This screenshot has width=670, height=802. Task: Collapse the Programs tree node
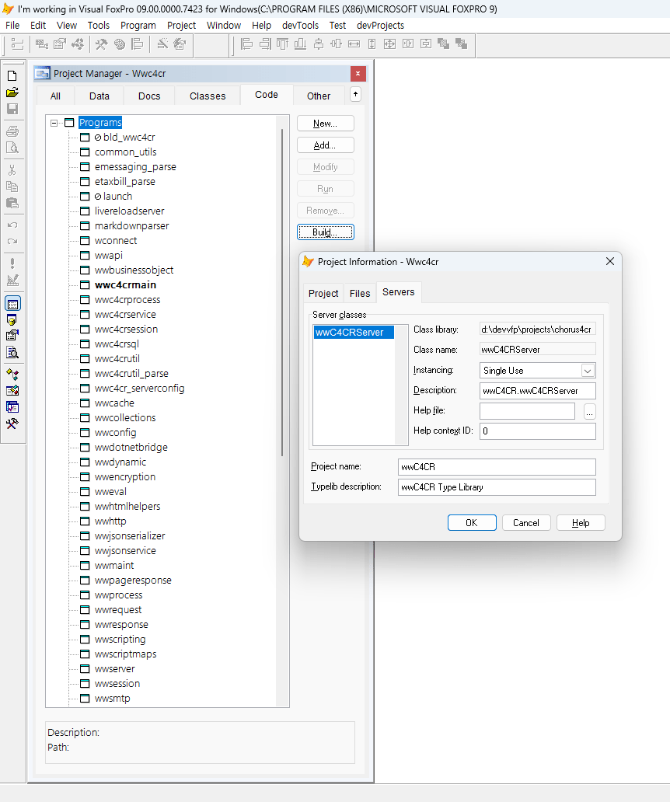tap(54, 123)
